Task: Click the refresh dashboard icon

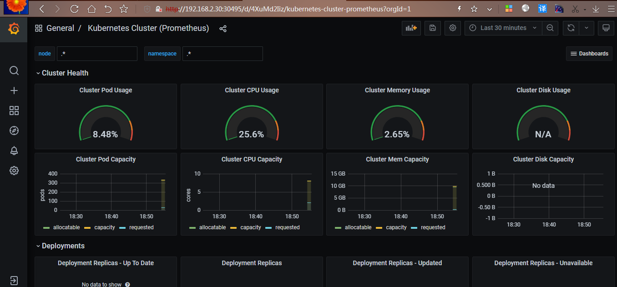Action: [x=571, y=28]
